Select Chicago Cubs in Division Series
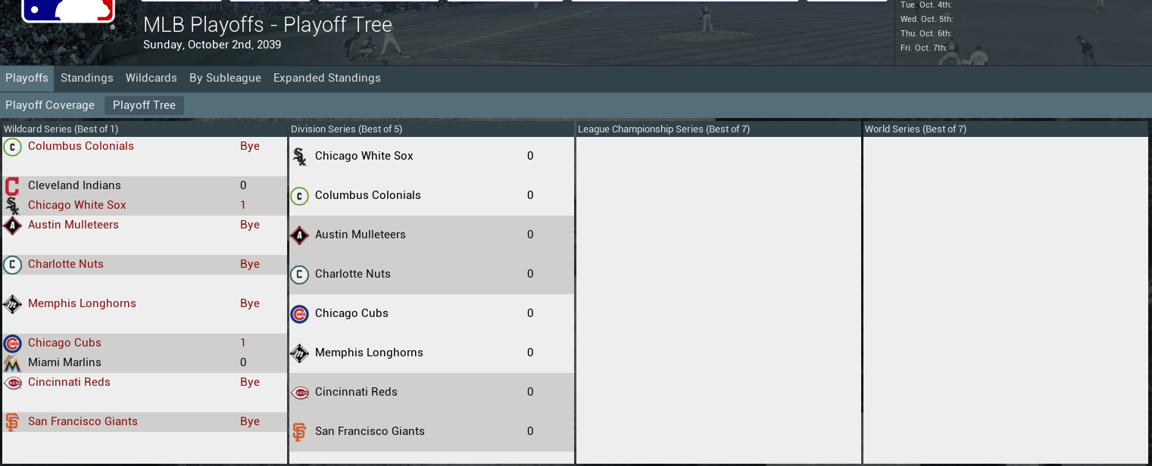This screenshot has height=466, width=1152. (351, 313)
